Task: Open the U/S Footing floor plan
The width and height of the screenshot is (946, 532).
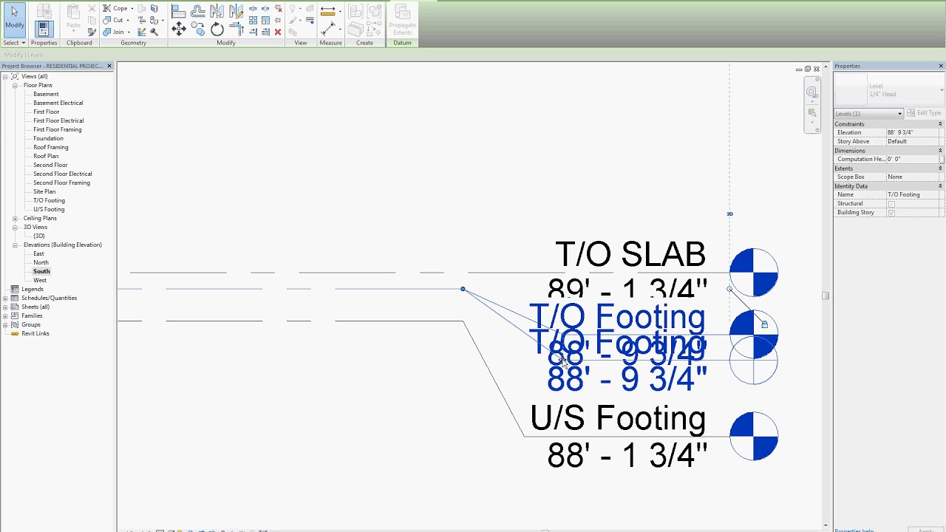Action: [49, 209]
